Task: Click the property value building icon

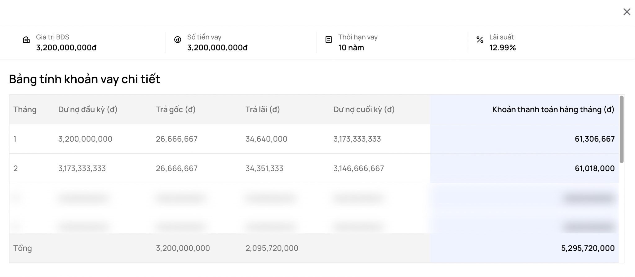Action: 26,40
